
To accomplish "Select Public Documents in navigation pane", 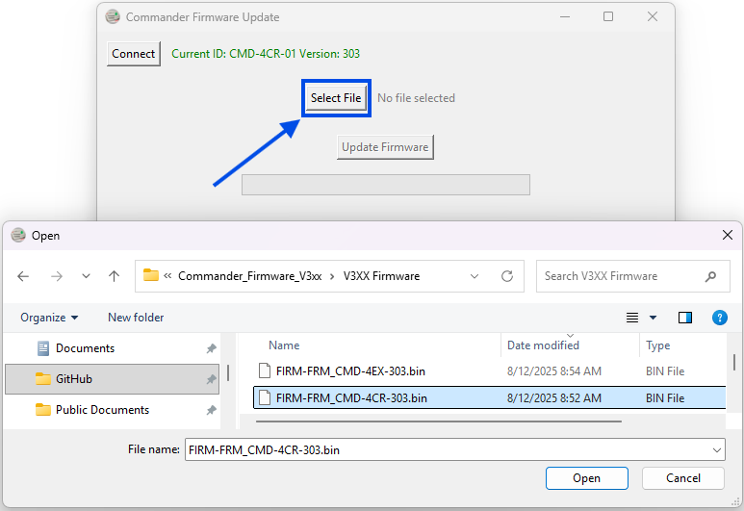I will pos(102,410).
